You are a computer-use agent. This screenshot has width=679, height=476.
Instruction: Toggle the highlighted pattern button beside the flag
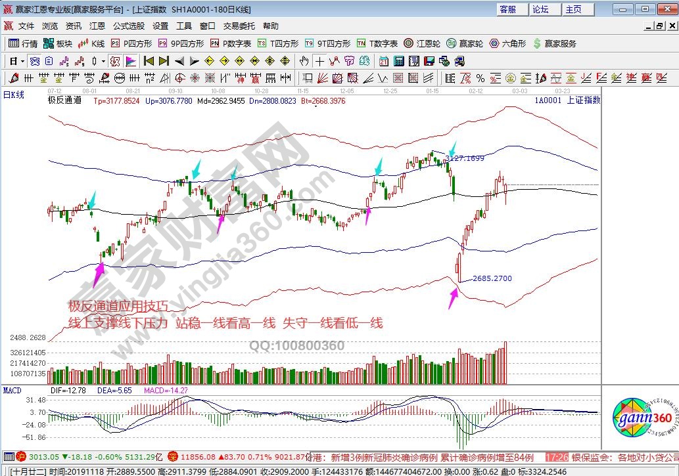(x=115, y=61)
